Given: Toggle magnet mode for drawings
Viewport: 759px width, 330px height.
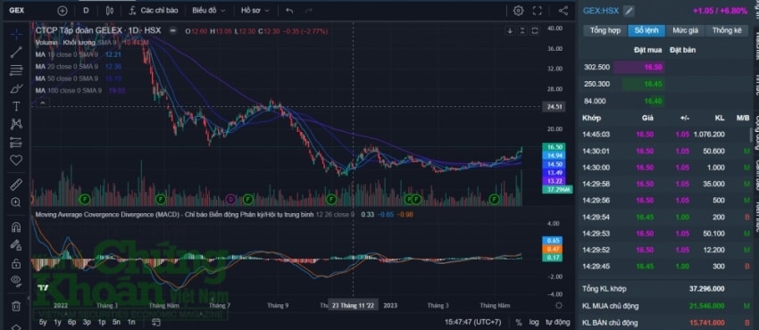Looking at the screenshot, I should coord(16,227).
